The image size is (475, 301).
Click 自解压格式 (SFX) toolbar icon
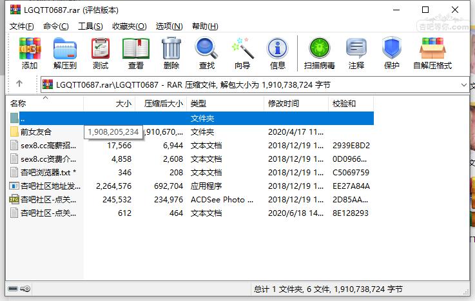point(432,48)
